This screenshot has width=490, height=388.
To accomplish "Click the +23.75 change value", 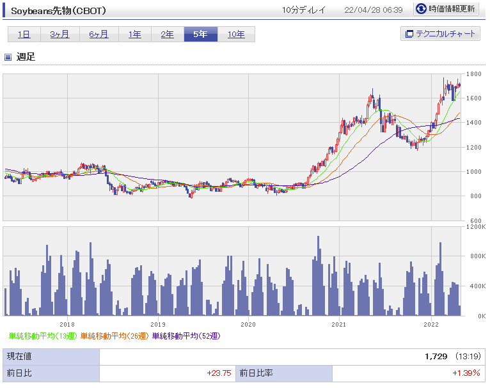I will point(219,373).
